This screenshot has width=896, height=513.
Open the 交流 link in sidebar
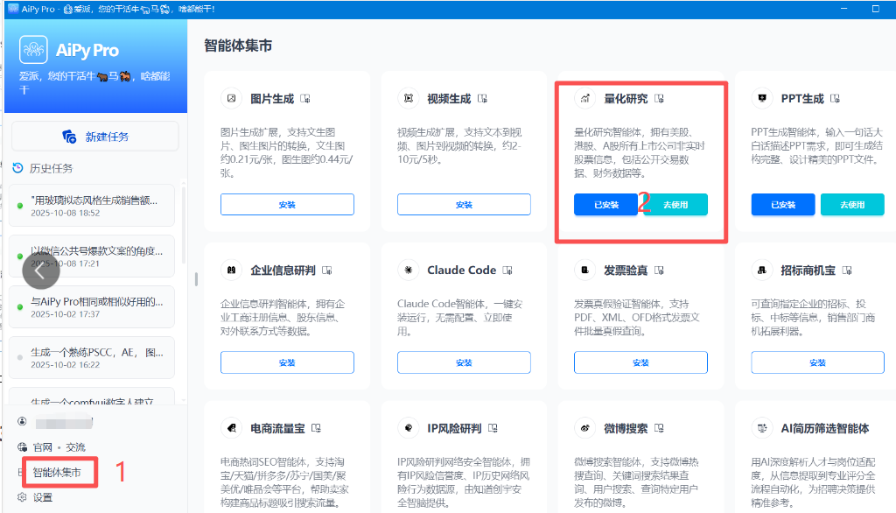coord(75,447)
